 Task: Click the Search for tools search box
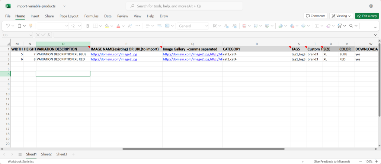(x=185, y=6)
